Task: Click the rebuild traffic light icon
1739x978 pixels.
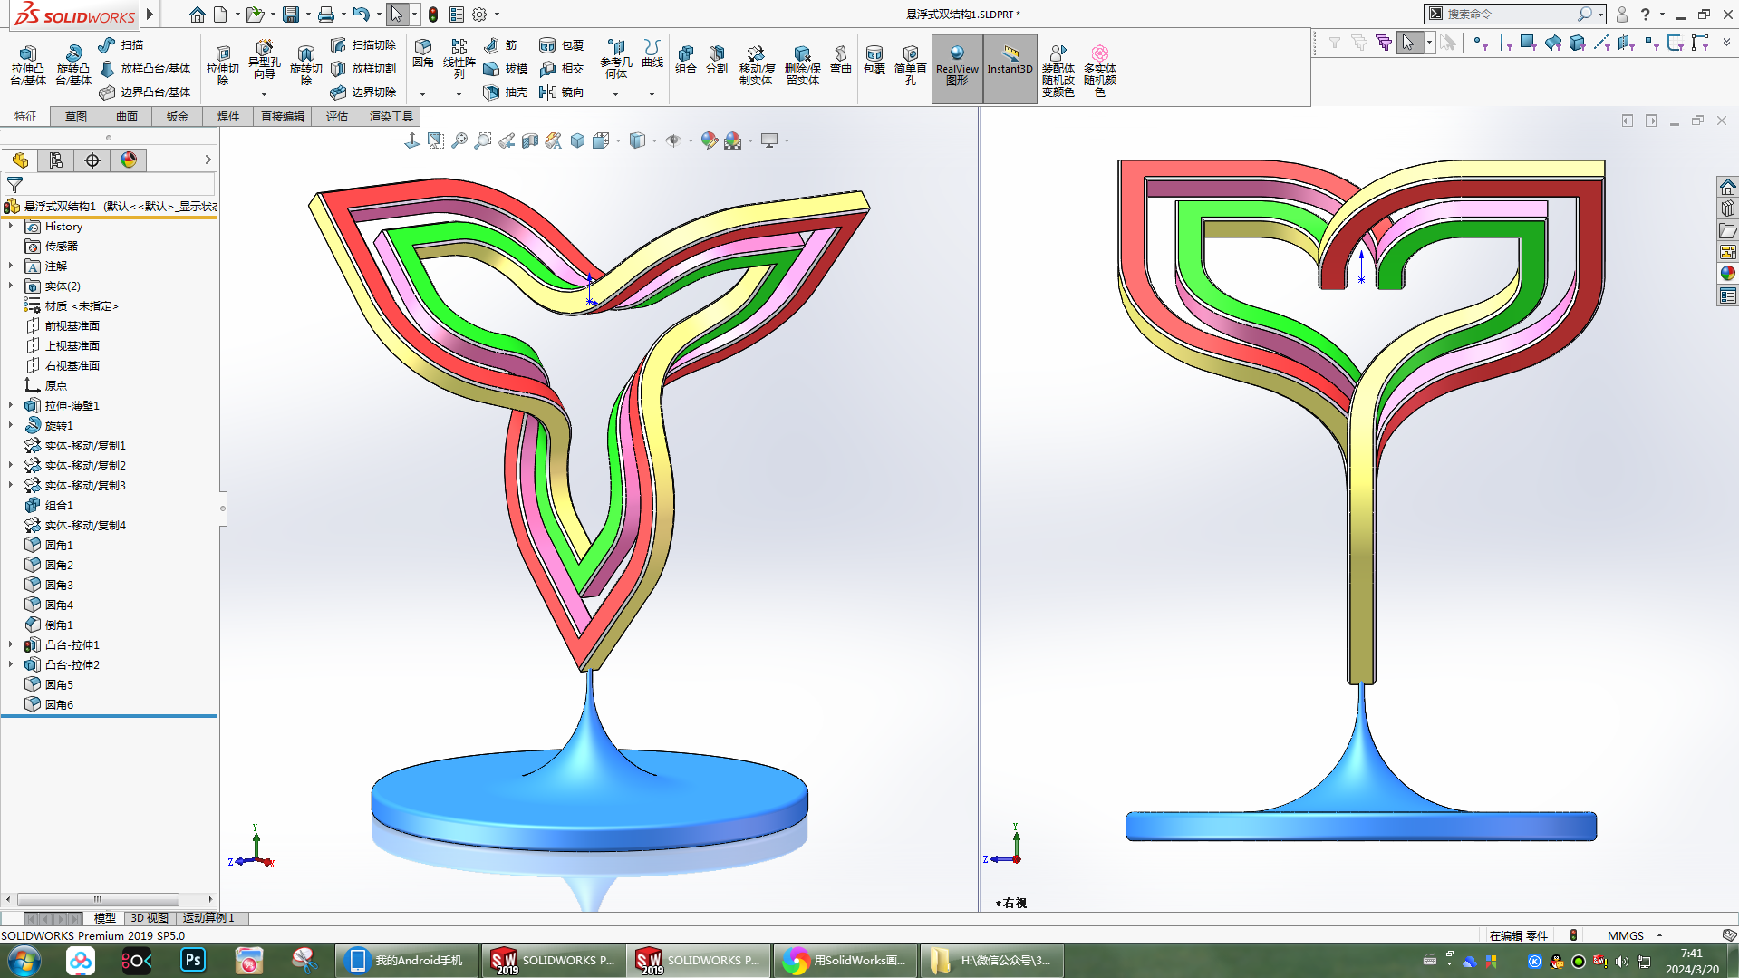Action: [433, 15]
